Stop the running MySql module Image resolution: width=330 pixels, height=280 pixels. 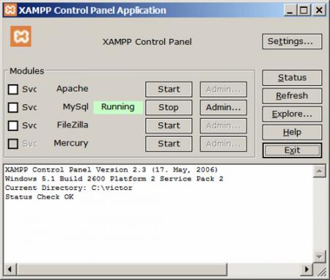169,108
